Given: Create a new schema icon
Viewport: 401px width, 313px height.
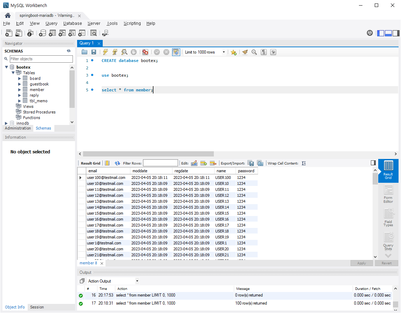Looking at the screenshot, I should click(42, 33).
